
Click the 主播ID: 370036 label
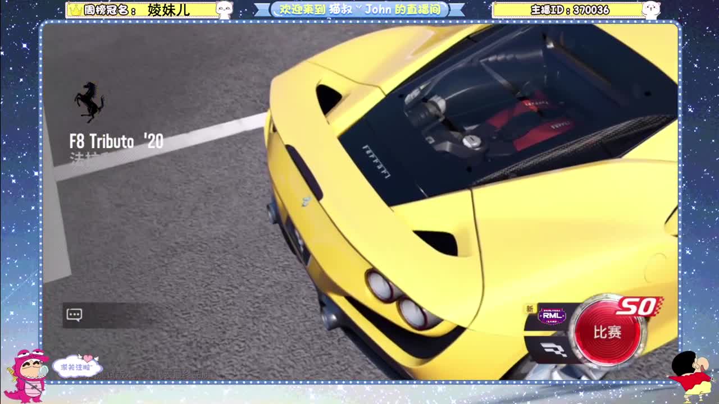569,10
